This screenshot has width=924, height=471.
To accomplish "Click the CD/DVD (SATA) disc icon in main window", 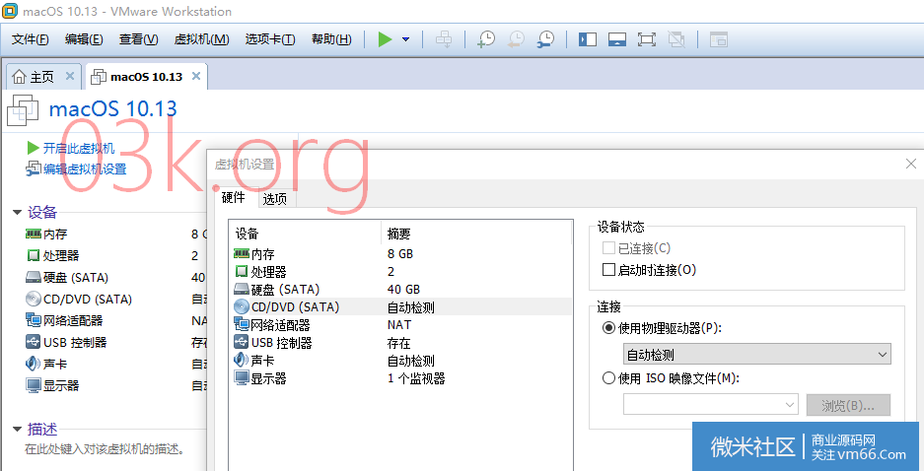I will point(33,300).
